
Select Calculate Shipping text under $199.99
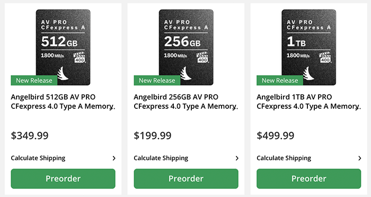[x=161, y=158]
